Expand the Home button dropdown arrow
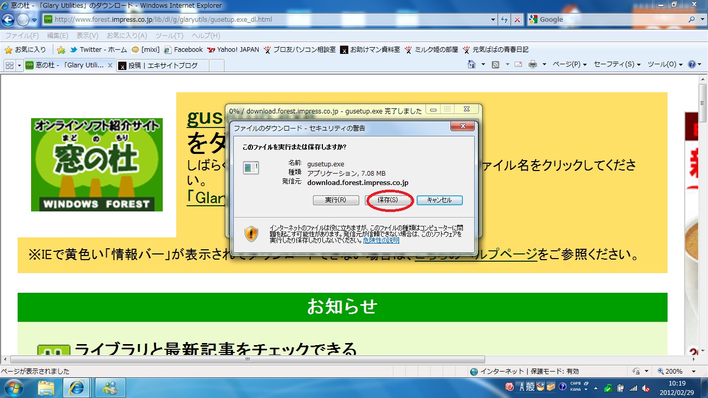Screen dimensions: 708x398 (x=483, y=65)
